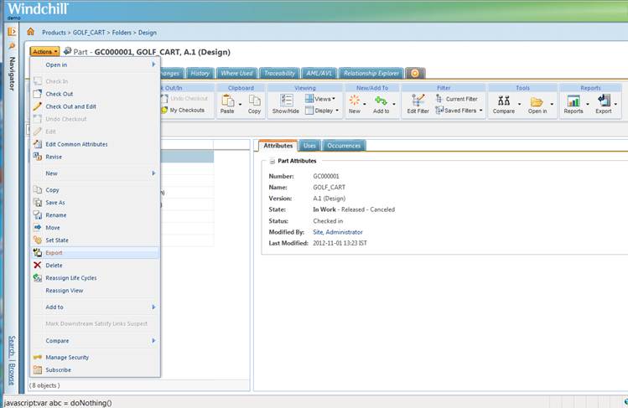Switch to the Uses tab

pos(309,146)
